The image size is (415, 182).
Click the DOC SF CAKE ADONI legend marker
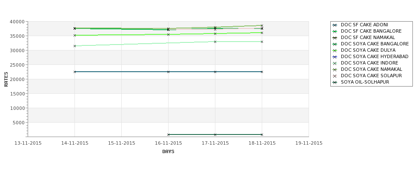(335, 25)
